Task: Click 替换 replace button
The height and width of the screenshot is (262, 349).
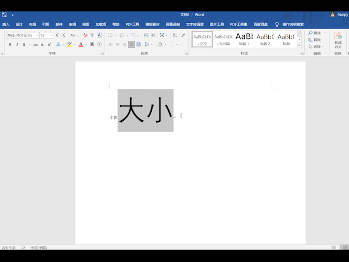Action: 315,40
